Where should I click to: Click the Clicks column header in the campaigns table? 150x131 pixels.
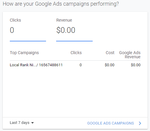[x=76, y=53]
